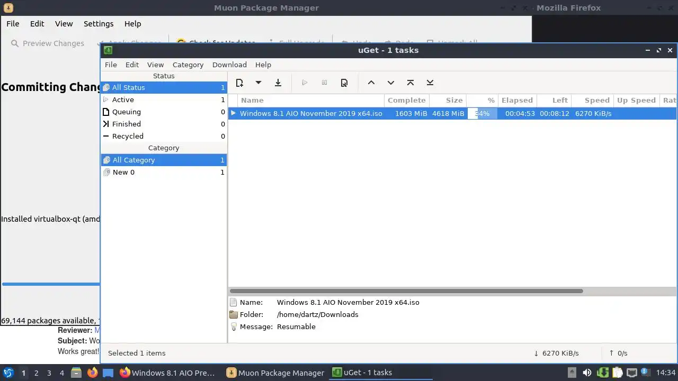Viewport: 678px width, 381px height.
Task: Click the 4618 MiB size value
Action: tap(448, 113)
